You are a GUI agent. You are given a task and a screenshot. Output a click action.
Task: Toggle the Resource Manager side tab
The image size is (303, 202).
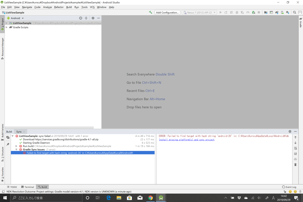click(2, 48)
